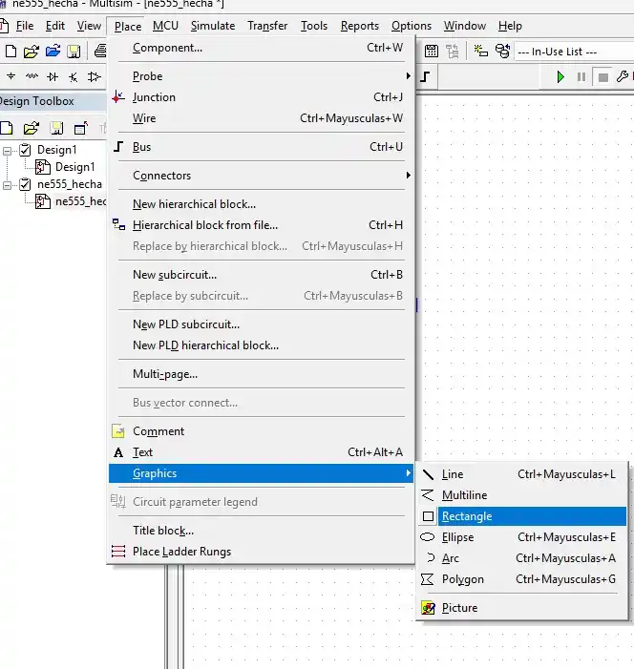Place a Diode component from toolbar
This screenshot has width=634, height=669.
pyautogui.click(x=53, y=76)
